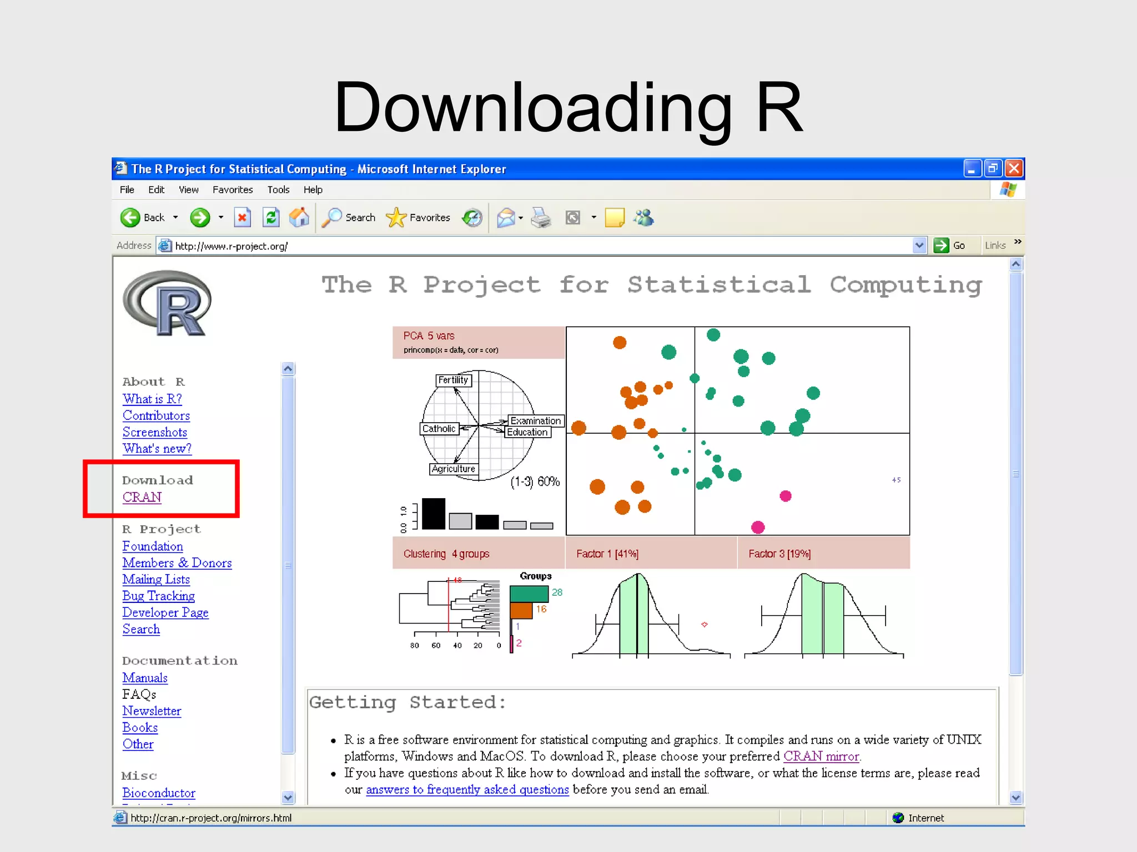1137x852 pixels.
Task: Open the File menu
Action: point(127,190)
